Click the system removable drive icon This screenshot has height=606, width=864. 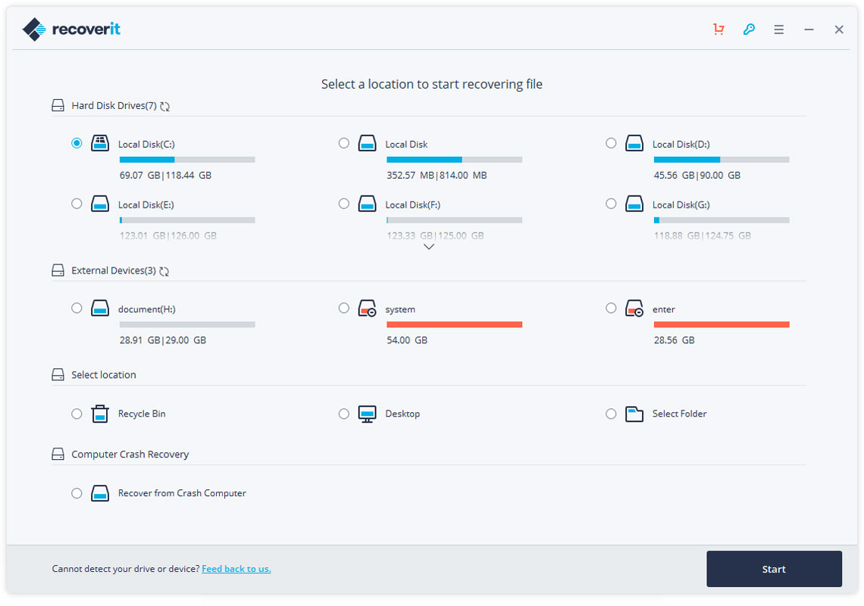(x=367, y=308)
